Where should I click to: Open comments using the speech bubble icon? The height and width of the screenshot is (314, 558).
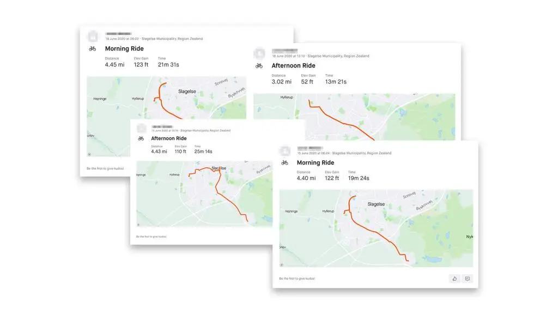click(x=467, y=279)
